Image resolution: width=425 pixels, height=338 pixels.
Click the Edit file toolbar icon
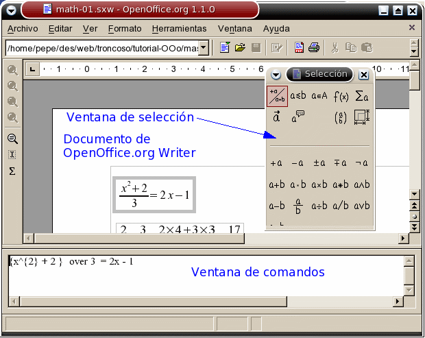[x=277, y=48]
